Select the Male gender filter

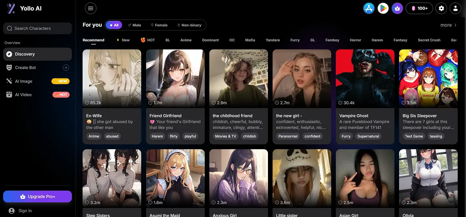point(134,25)
